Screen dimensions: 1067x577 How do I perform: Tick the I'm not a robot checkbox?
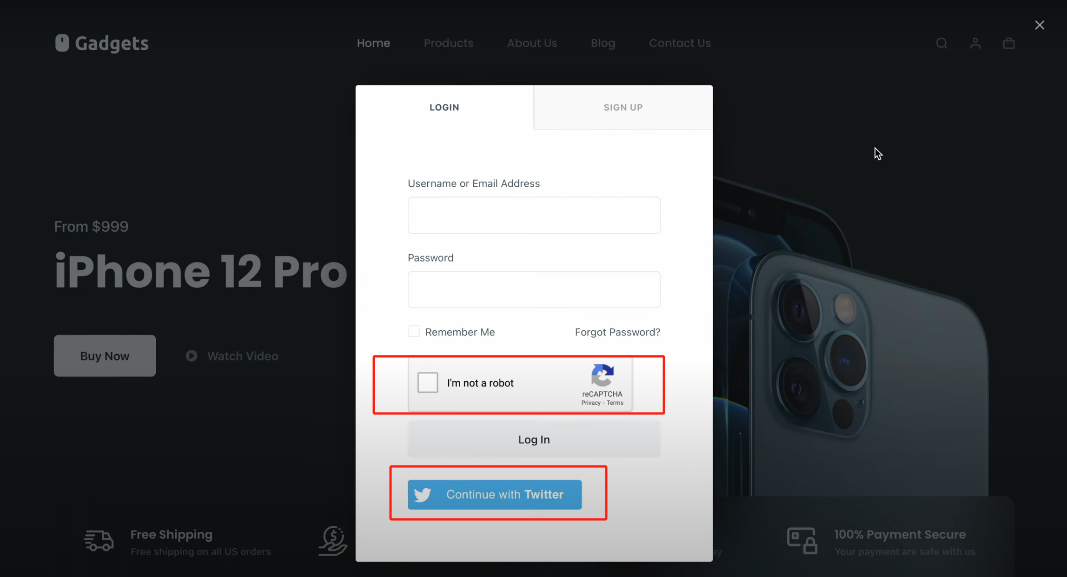(427, 382)
